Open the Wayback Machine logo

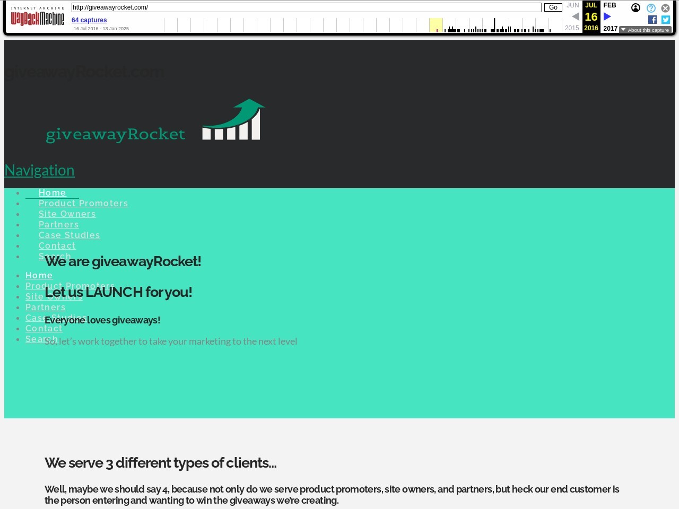pyautogui.click(x=38, y=16)
